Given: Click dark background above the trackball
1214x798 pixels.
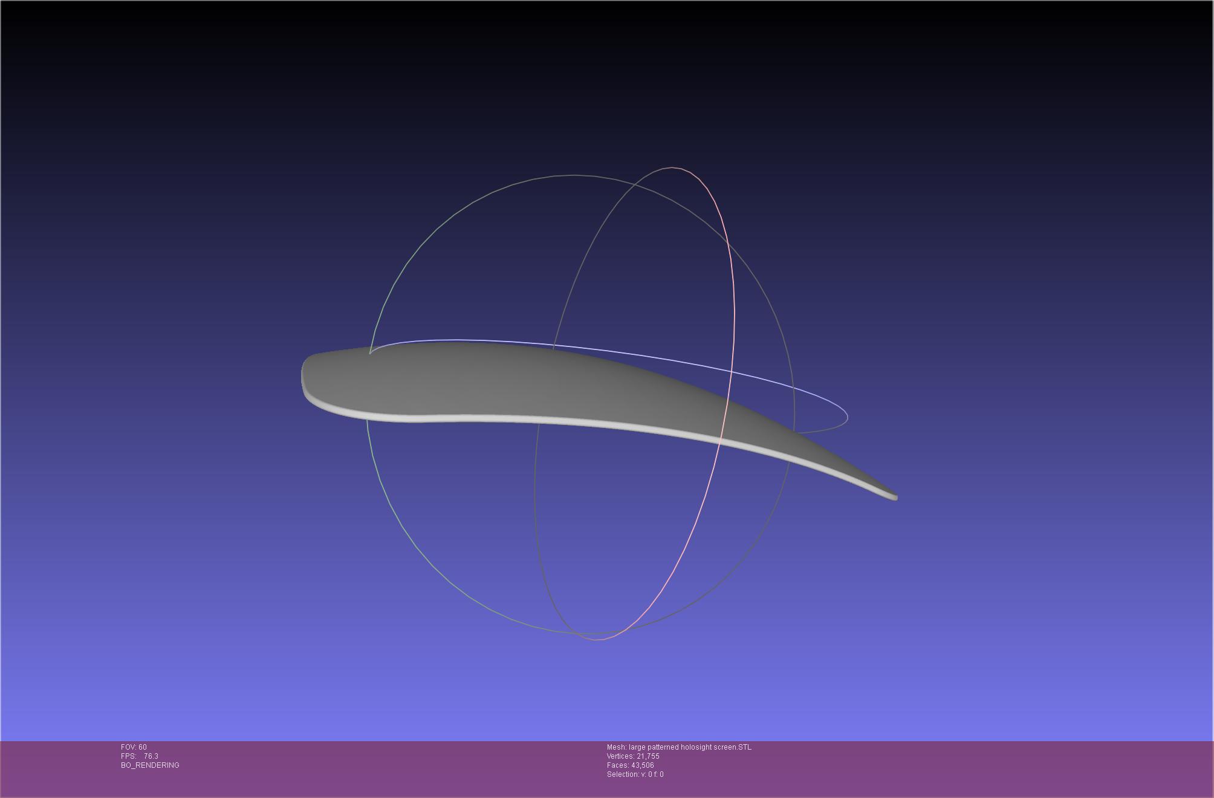Looking at the screenshot, I should (x=605, y=91).
